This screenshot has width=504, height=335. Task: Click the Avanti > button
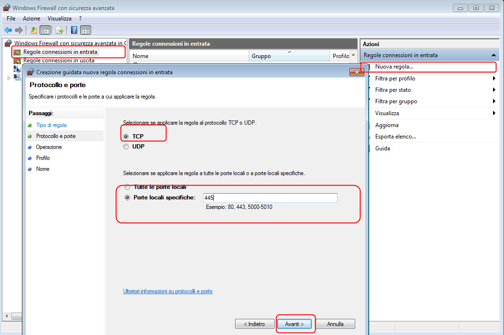(294, 324)
